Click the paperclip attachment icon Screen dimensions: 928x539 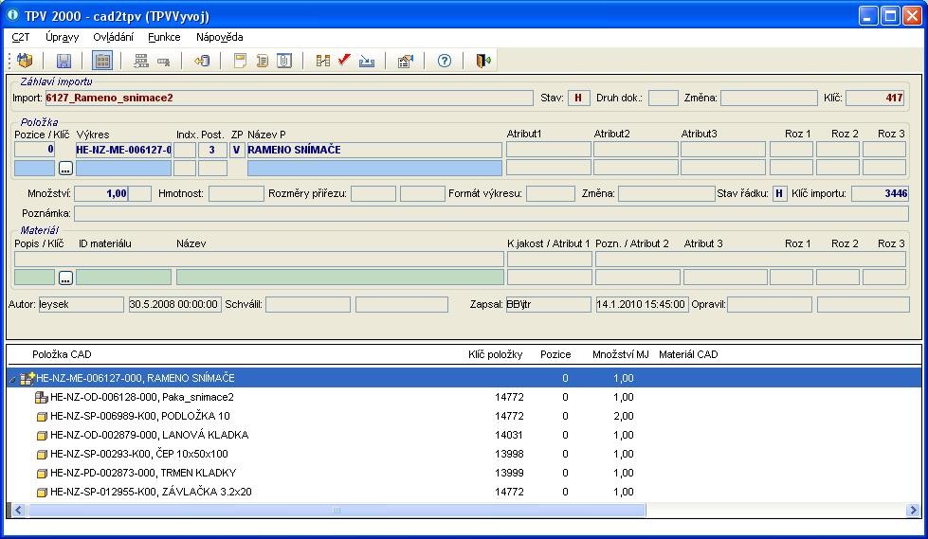coord(284,61)
